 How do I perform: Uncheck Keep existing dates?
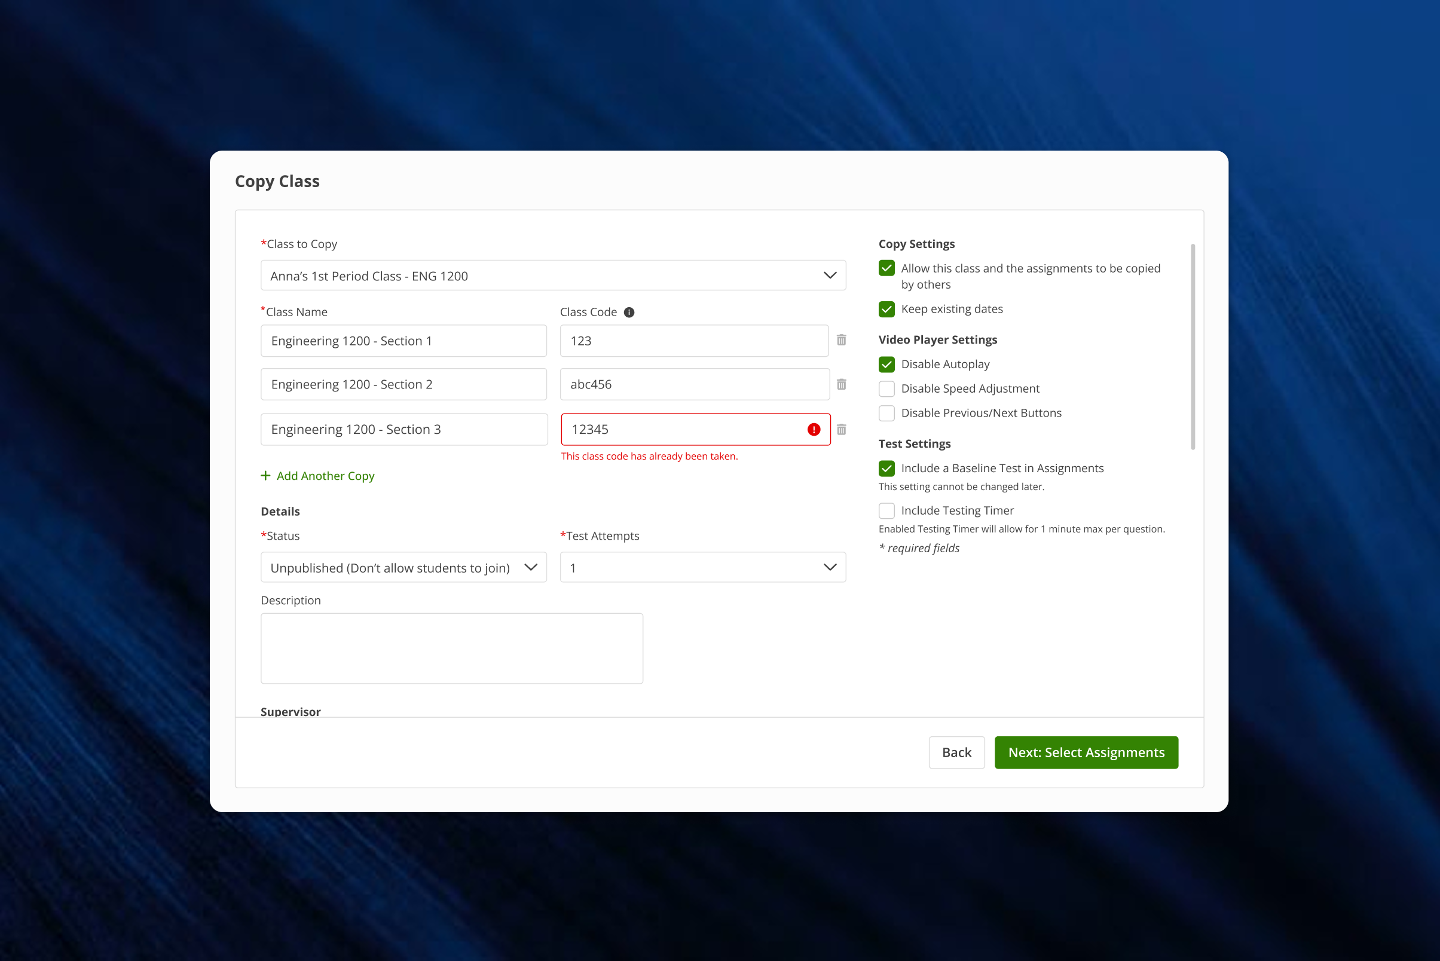coord(886,309)
